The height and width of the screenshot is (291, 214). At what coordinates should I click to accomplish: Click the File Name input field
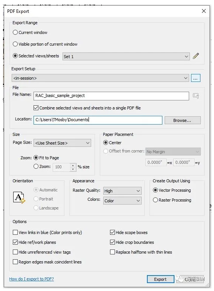111,96
